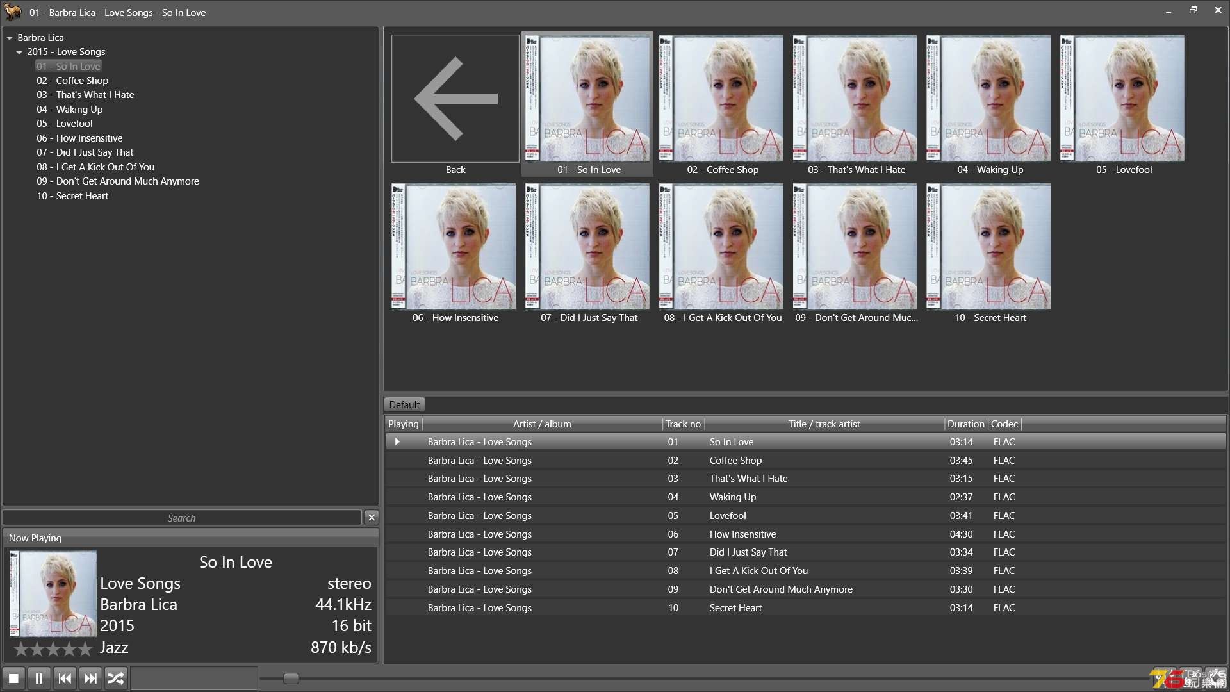This screenshot has height=692, width=1230.
Task: Click the application icon in title bar
Action: pos(13,12)
